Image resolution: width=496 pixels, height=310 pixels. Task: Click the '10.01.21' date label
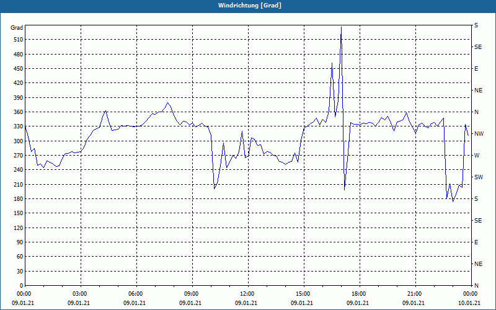tap(469, 303)
